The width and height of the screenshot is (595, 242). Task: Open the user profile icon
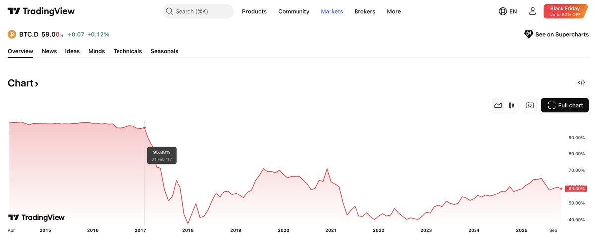click(532, 11)
